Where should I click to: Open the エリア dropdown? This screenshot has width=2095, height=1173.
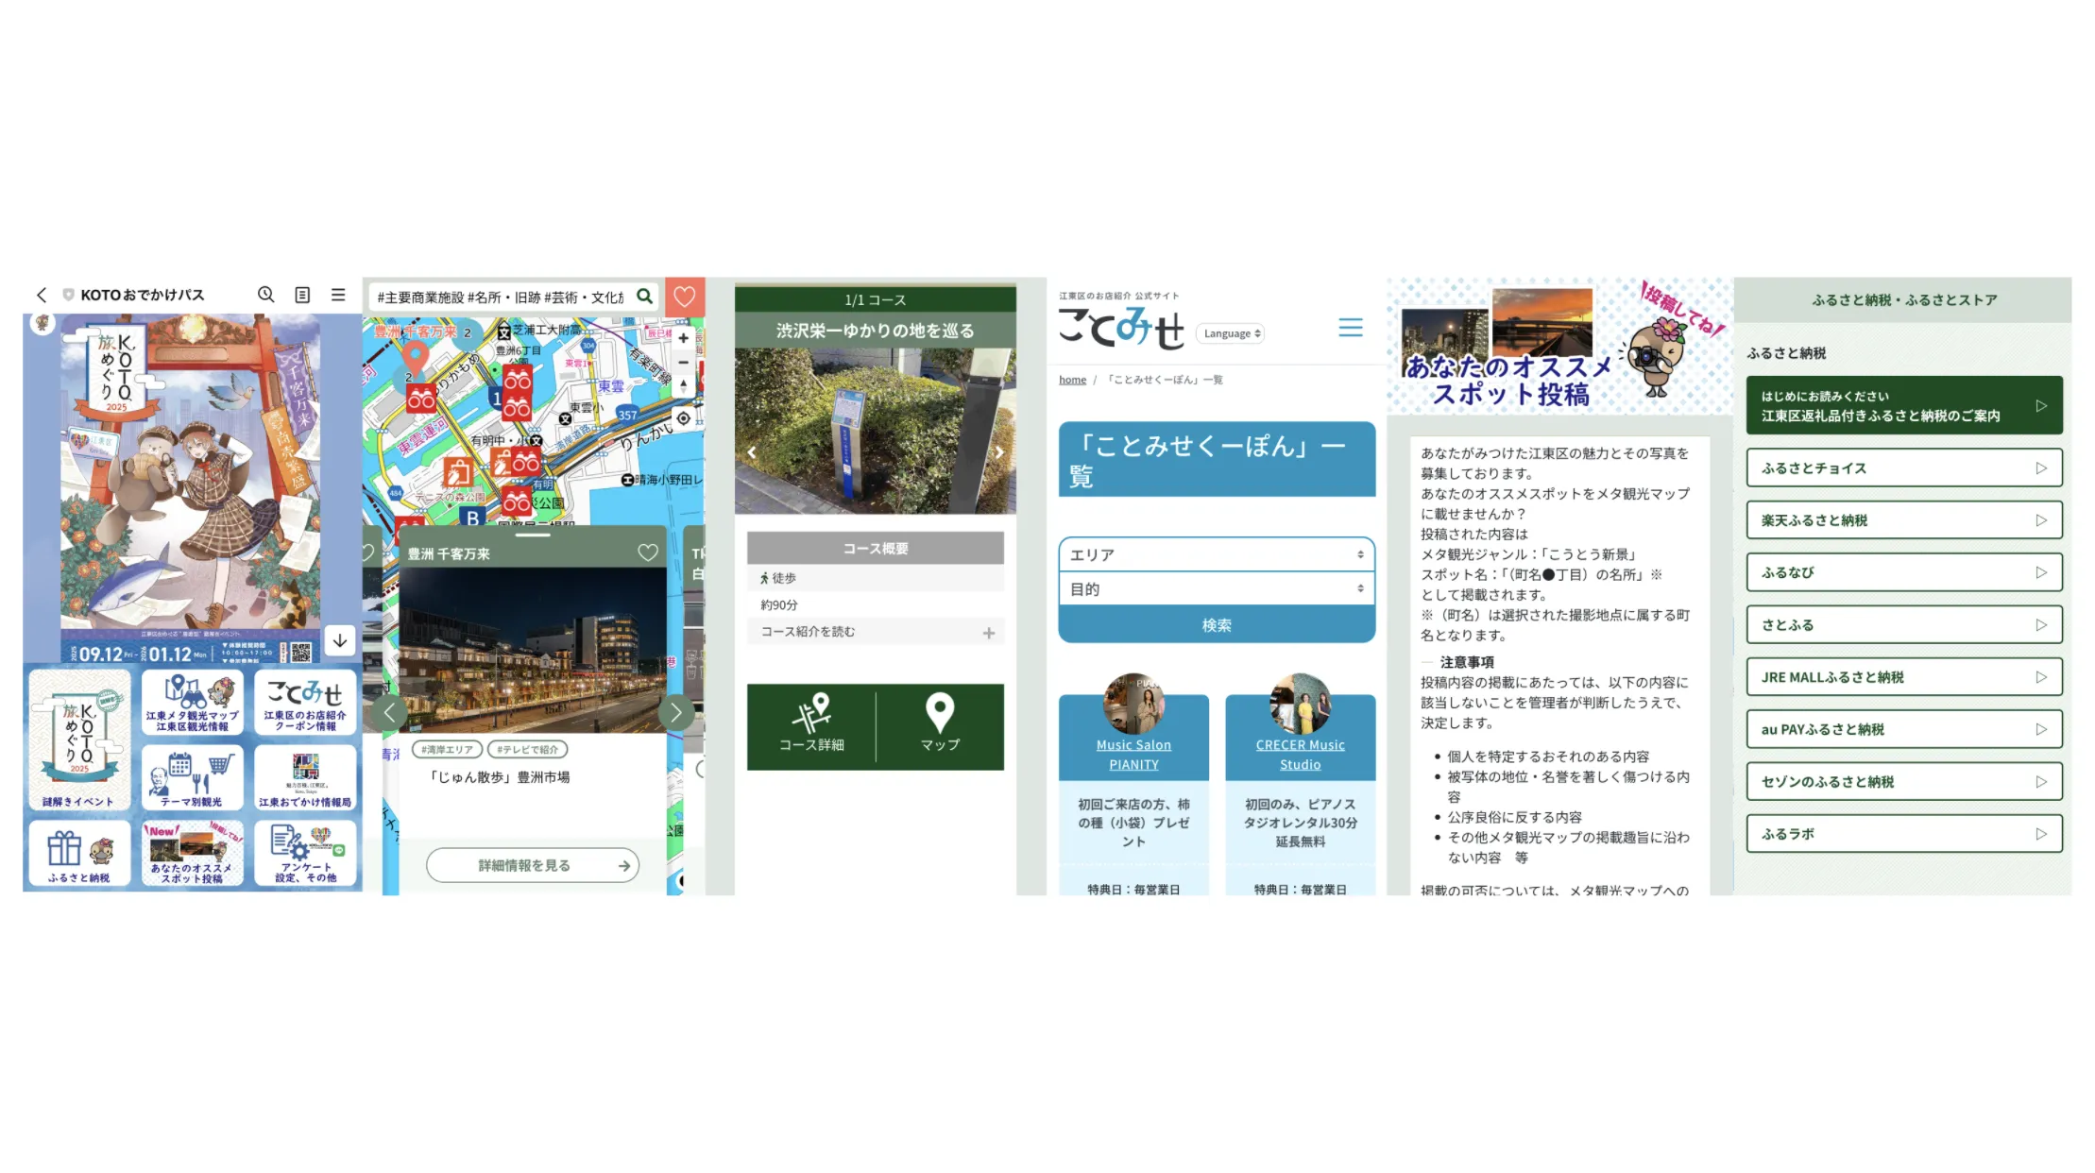[x=1216, y=554]
